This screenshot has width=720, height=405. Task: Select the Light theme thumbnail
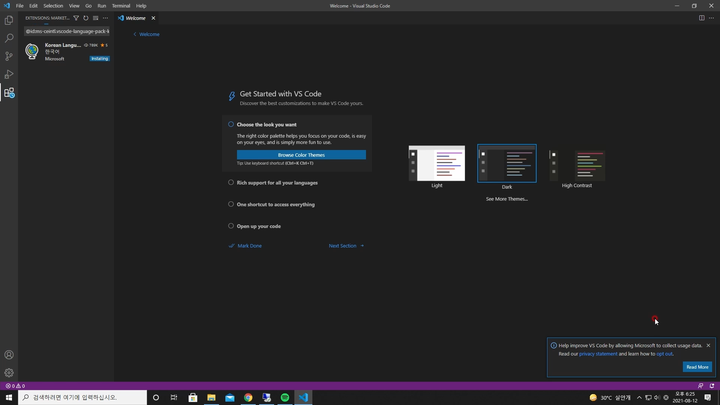(436, 163)
